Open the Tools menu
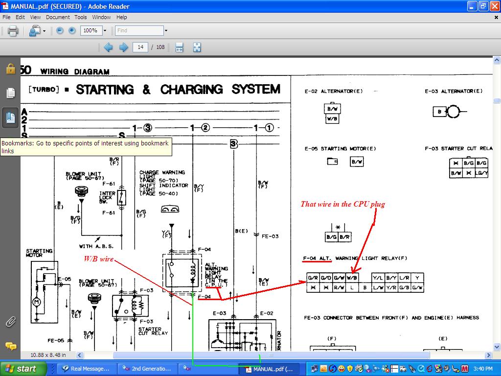 pos(81,17)
